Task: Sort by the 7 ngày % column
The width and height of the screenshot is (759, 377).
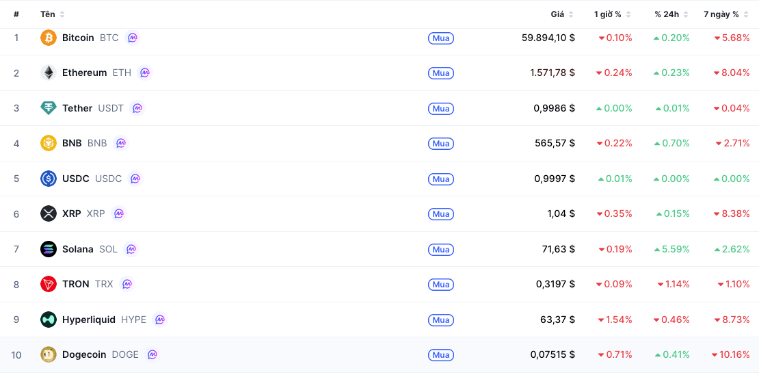Action: tap(726, 14)
